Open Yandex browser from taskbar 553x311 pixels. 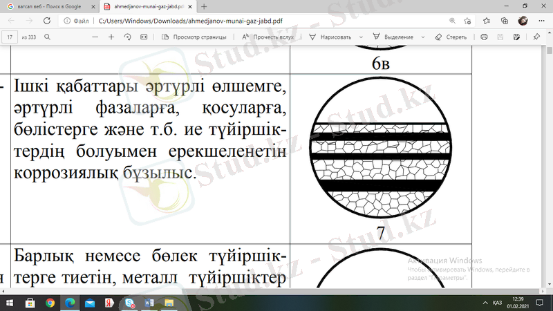click(x=110, y=303)
